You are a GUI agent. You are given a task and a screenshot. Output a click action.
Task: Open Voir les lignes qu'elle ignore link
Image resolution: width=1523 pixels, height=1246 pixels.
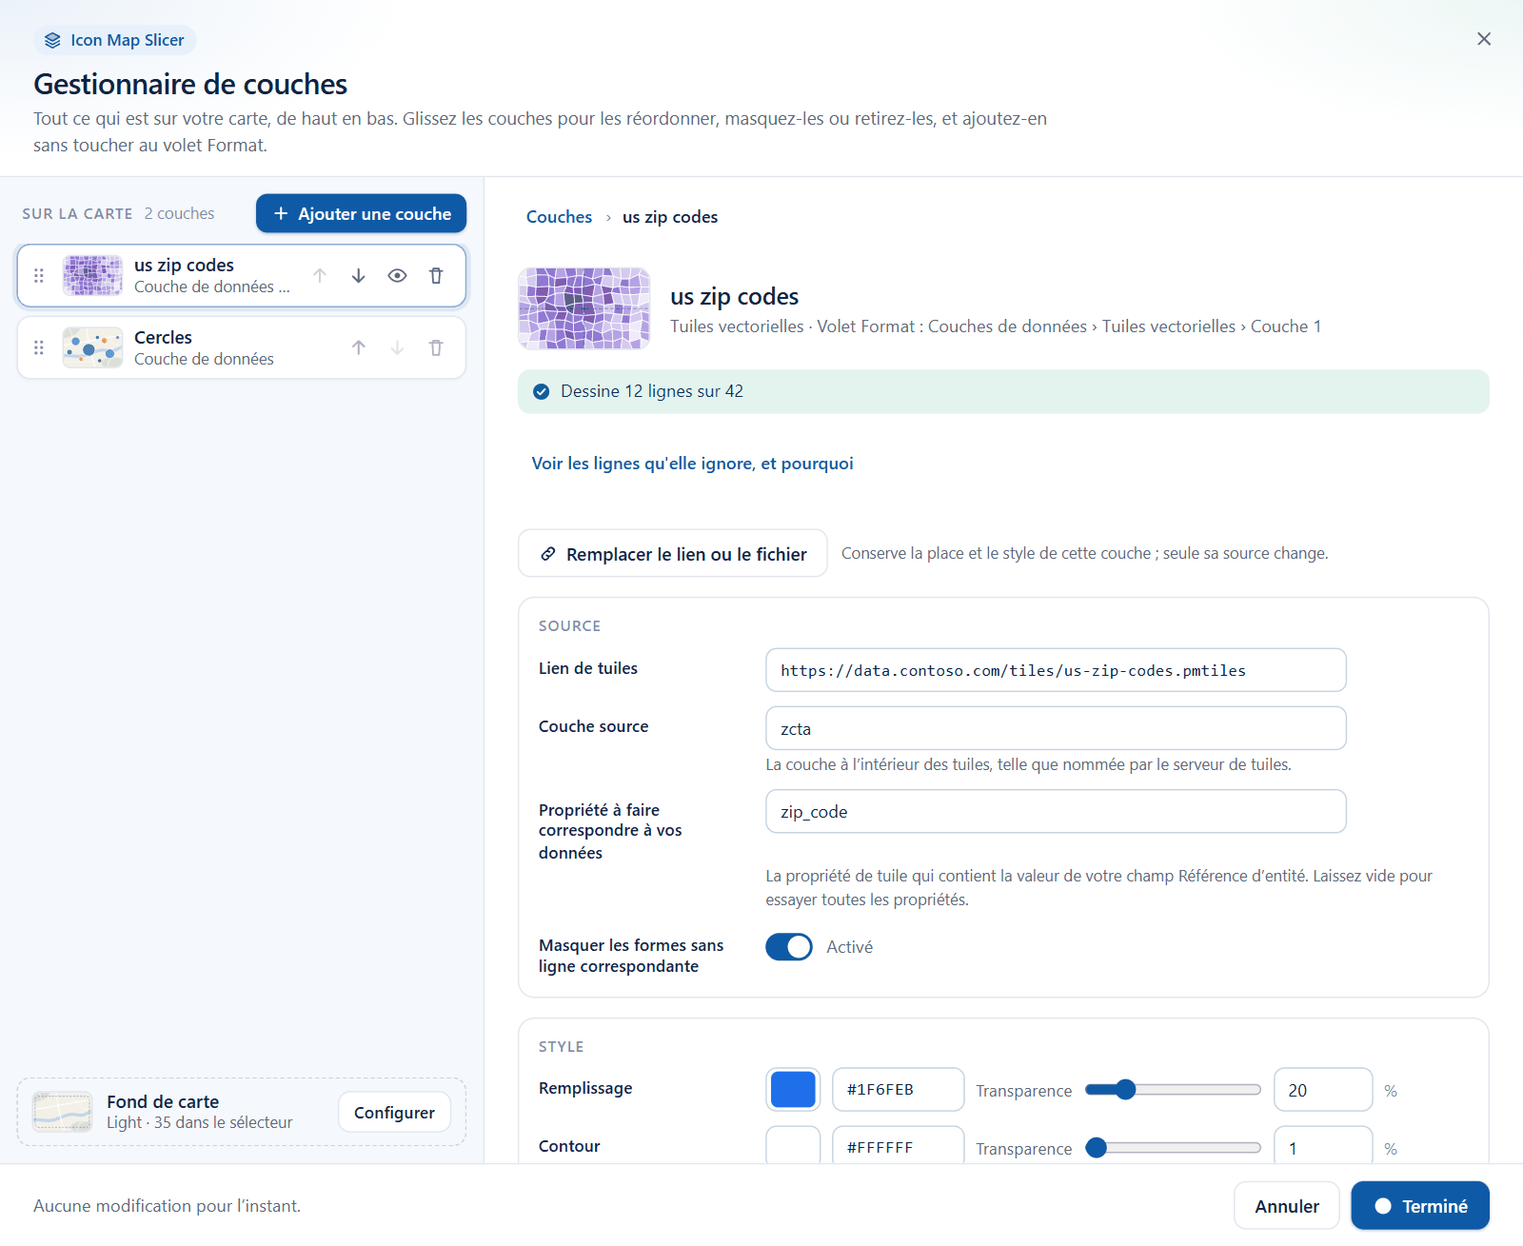(692, 464)
